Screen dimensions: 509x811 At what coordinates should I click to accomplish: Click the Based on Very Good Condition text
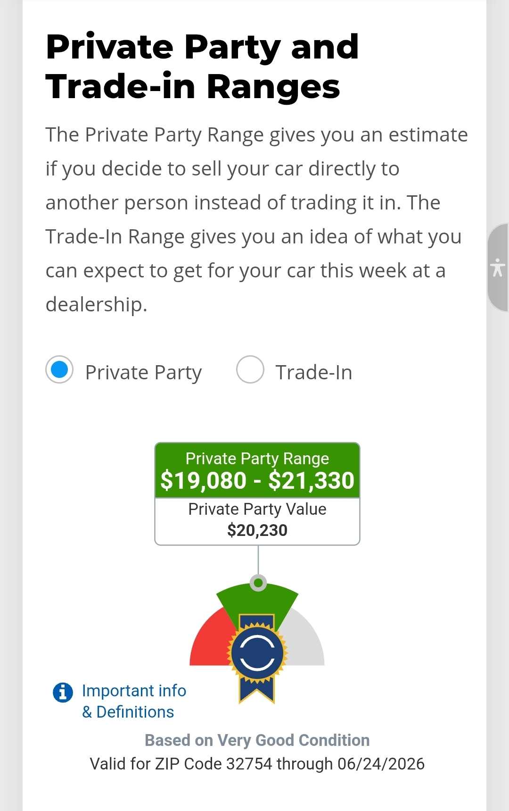pos(257,740)
